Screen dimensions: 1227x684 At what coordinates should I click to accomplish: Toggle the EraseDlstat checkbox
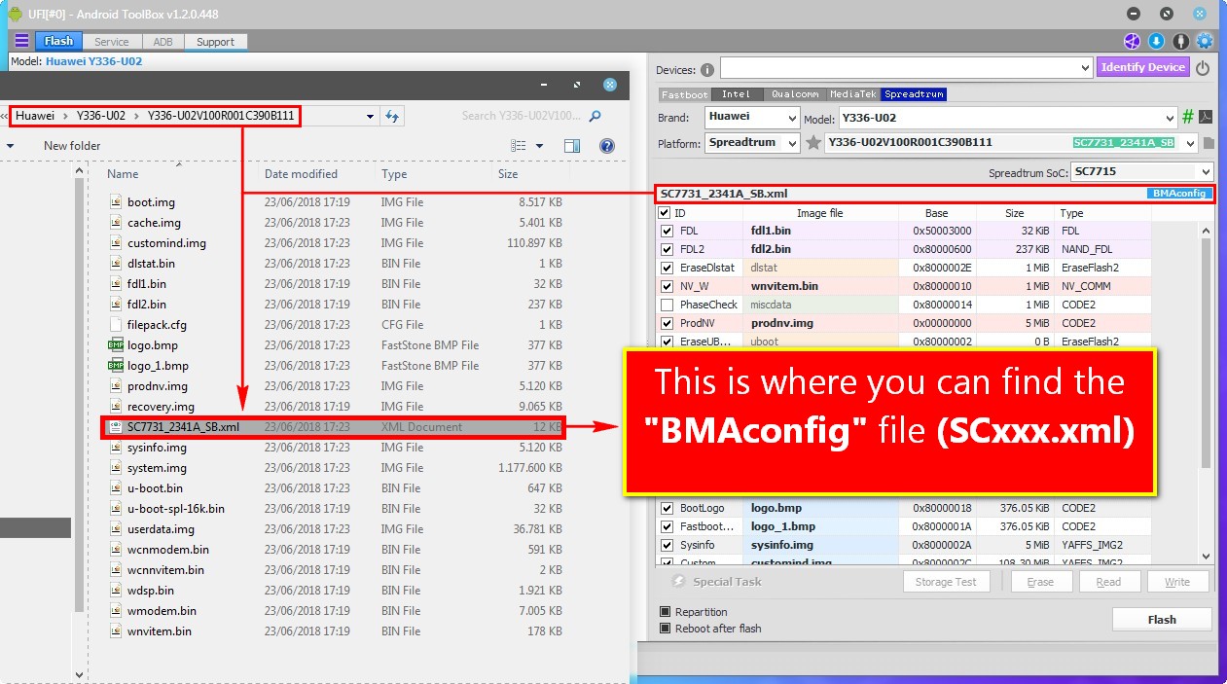(x=667, y=269)
